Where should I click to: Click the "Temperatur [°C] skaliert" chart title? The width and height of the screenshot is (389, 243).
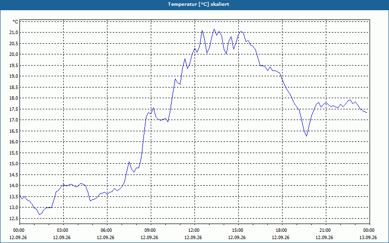click(198, 4)
